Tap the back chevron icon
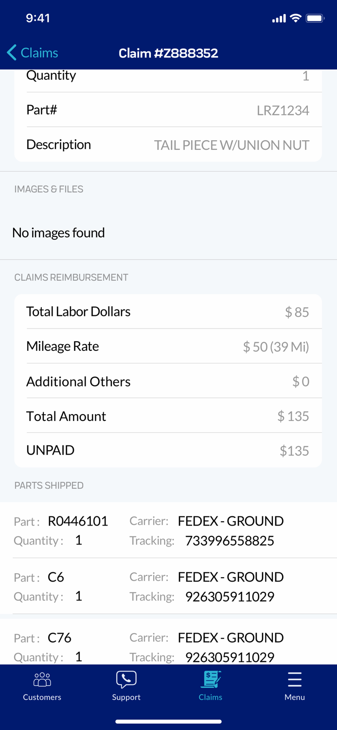Screen dimensions: 337x730 pyautogui.click(x=12, y=53)
